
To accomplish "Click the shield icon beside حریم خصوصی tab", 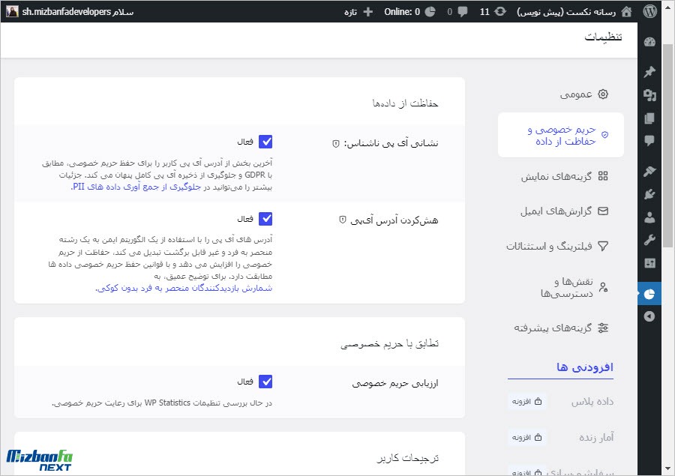I will (604, 135).
